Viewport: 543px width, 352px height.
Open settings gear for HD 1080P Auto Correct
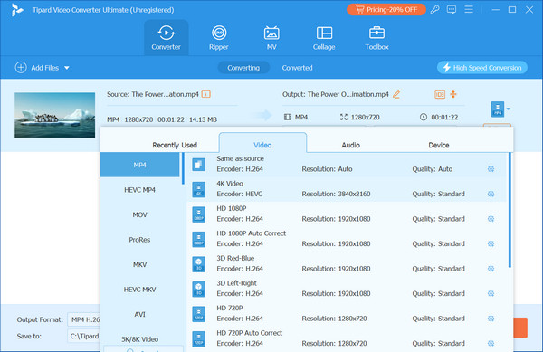491,243
